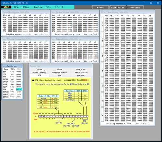Select the MKY37/34 Action tab
This screenshot has width=162, height=142.
pos(60,73)
